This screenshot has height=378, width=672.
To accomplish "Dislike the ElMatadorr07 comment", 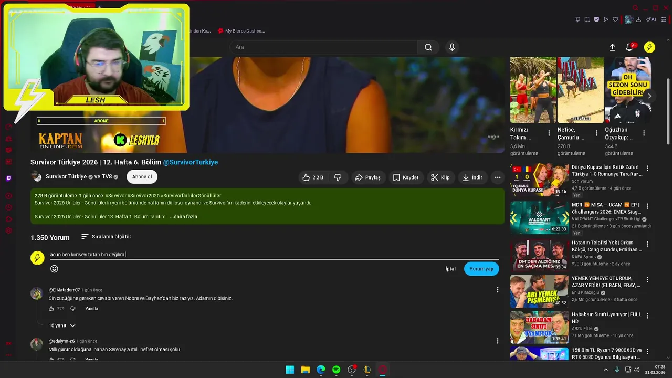I will click(73, 309).
